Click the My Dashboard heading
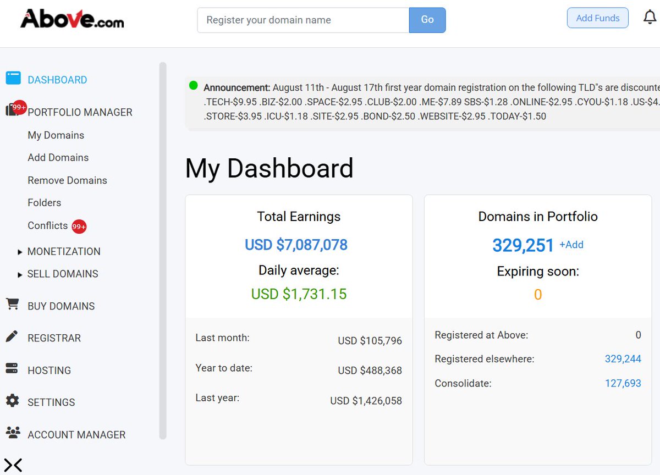 [x=269, y=168]
